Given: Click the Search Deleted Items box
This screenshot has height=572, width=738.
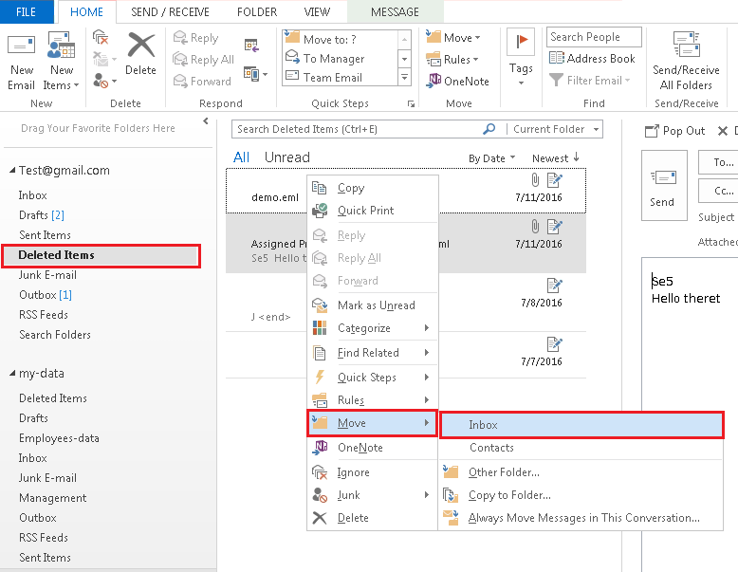Looking at the screenshot, I should (x=358, y=129).
